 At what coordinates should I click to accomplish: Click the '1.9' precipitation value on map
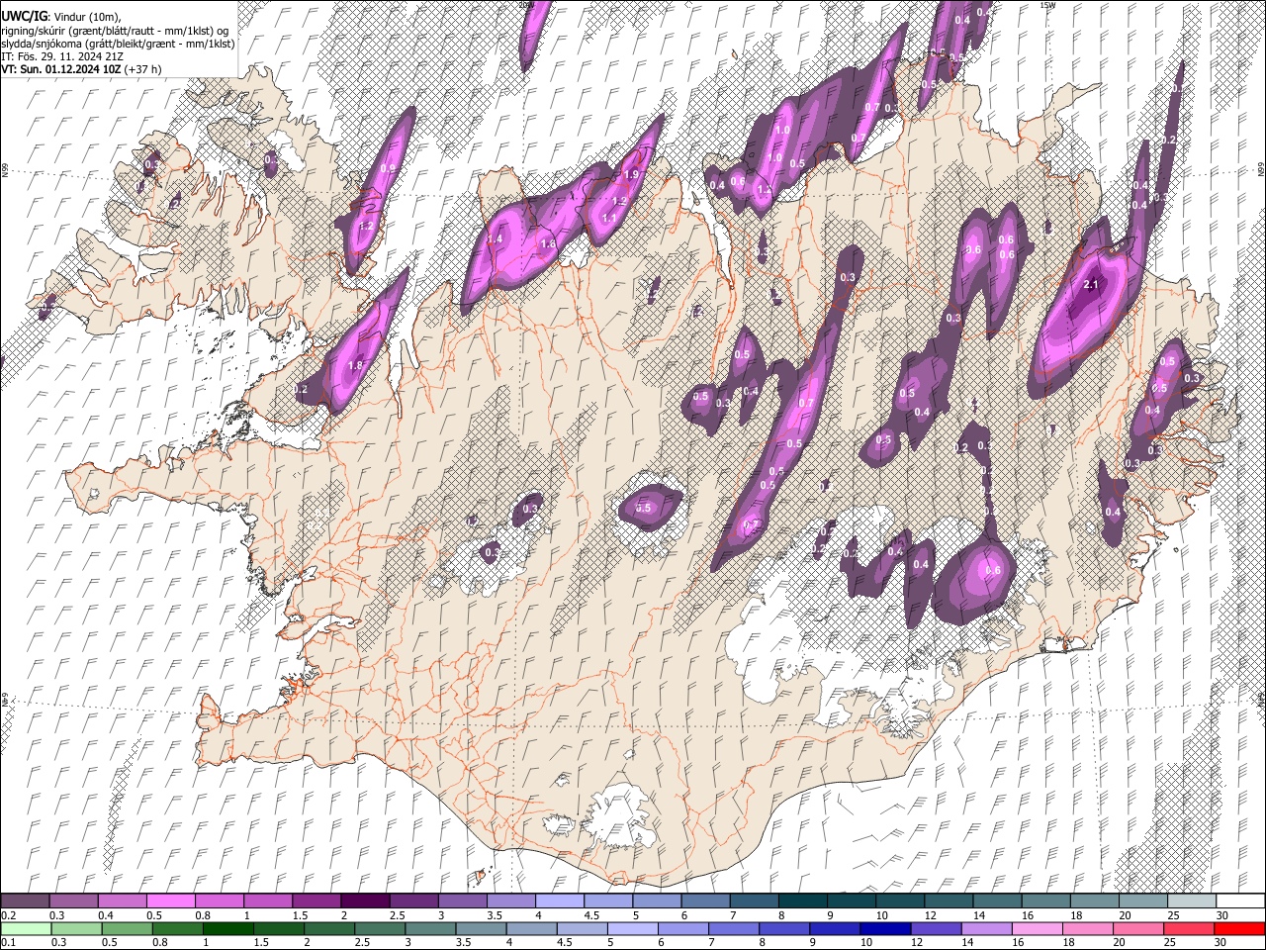pos(632,174)
